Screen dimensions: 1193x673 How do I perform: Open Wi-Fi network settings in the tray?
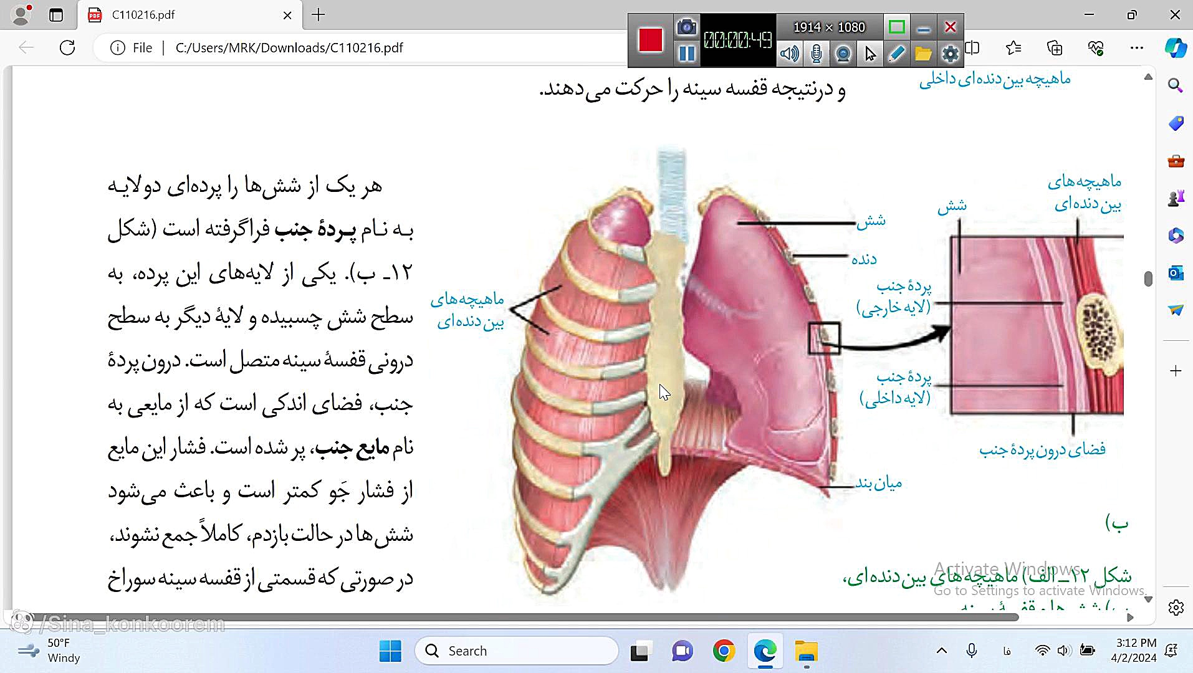click(1042, 651)
